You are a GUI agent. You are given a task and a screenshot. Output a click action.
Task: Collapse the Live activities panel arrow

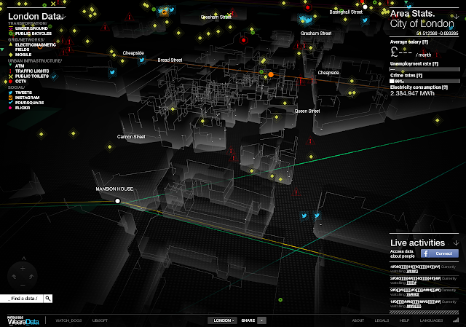[456, 243]
